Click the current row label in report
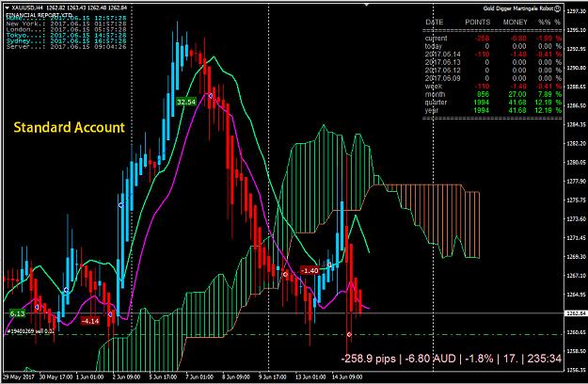588x384 pixels. point(436,39)
